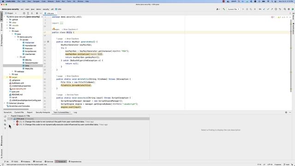This screenshot has width=295, height=166.
Task: Click the SonarLint tool window button
Action: [x=61, y=161]
